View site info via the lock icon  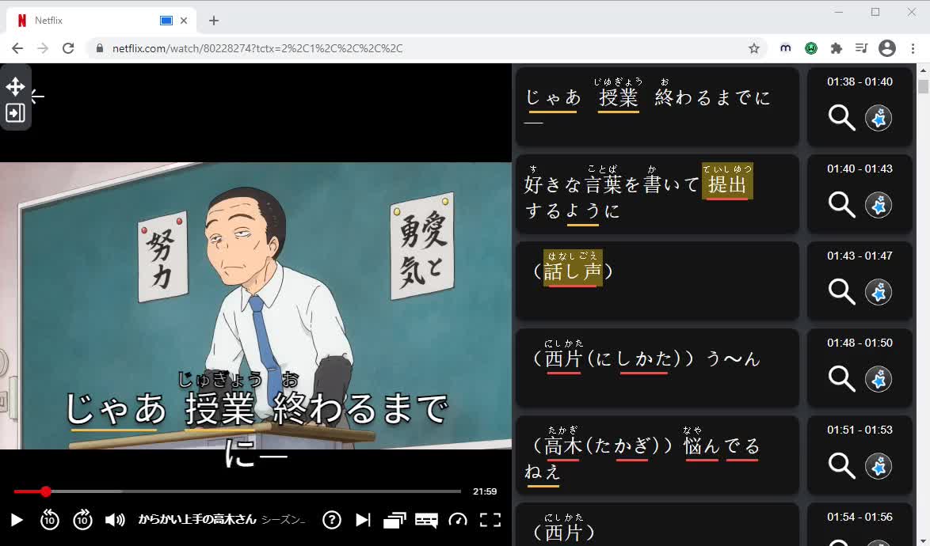[x=100, y=48]
